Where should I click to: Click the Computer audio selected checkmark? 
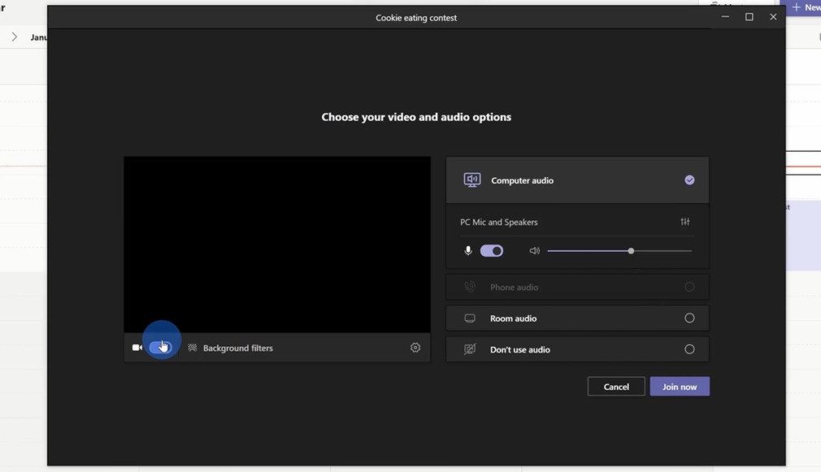pyautogui.click(x=689, y=180)
